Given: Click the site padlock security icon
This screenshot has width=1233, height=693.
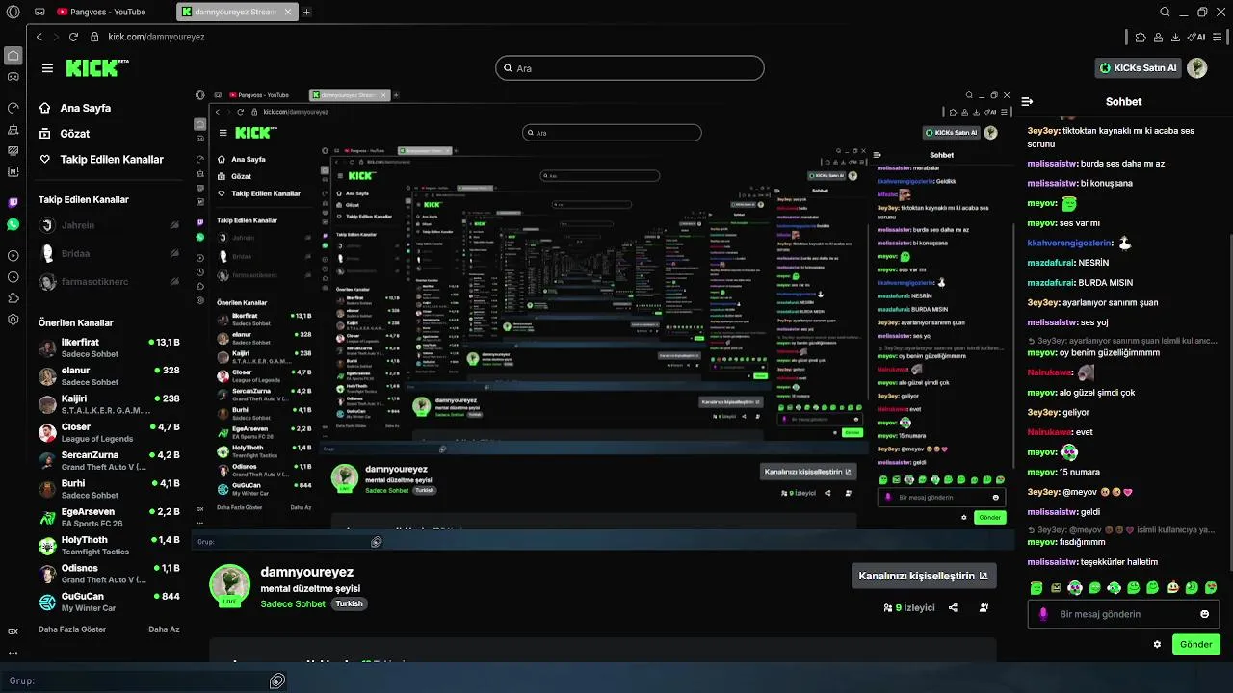Looking at the screenshot, I should pos(94,37).
